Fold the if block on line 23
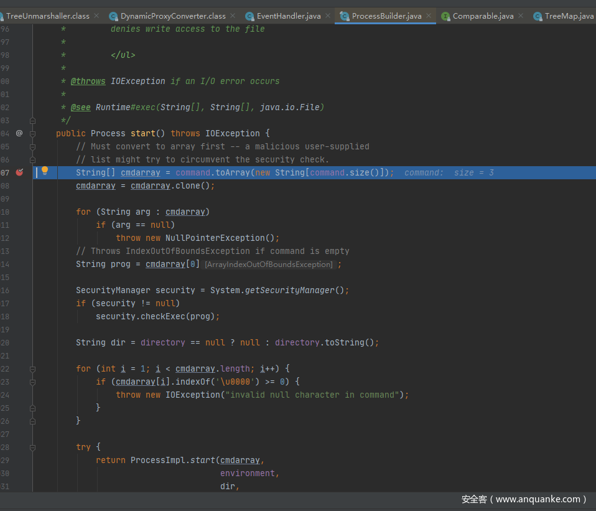Image resolution: width=596 pixels, height=511 pixels. [33, 382]
